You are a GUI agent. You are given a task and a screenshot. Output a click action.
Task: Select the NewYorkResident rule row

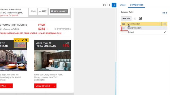tap(144, 28)
